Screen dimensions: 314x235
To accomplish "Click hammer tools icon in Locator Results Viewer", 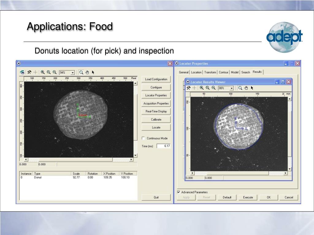I will pos(189,88).
